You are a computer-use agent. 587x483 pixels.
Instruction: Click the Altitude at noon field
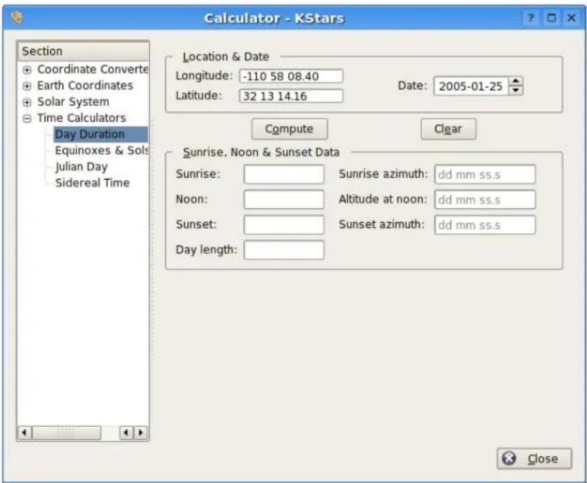[485, 199]
